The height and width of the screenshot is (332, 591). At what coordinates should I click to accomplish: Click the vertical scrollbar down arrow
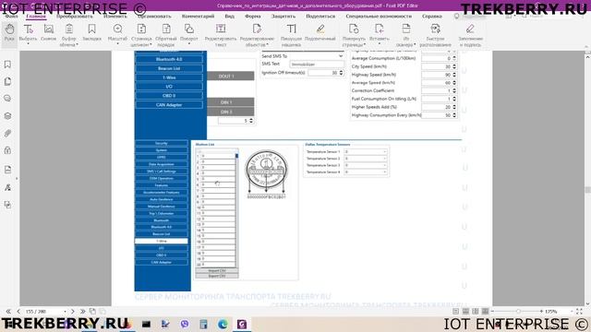(587, 303)
